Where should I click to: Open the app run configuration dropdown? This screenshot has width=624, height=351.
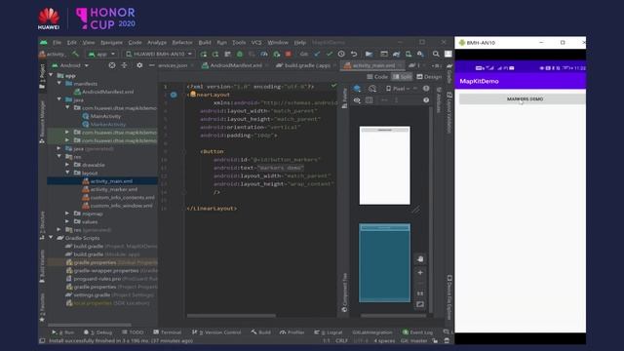pyautogui.click(x=101, y=54)
